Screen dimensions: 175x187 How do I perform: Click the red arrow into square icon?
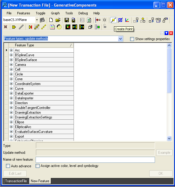(x=98, y=20)
